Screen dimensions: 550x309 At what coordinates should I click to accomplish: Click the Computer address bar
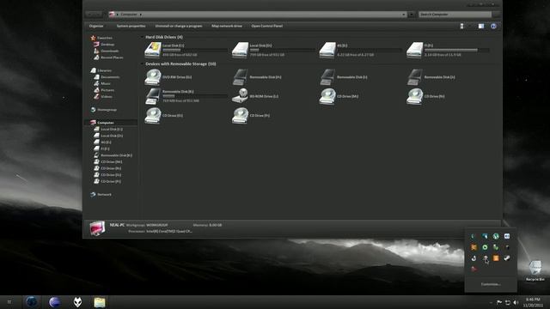click(x=258, y=15)
